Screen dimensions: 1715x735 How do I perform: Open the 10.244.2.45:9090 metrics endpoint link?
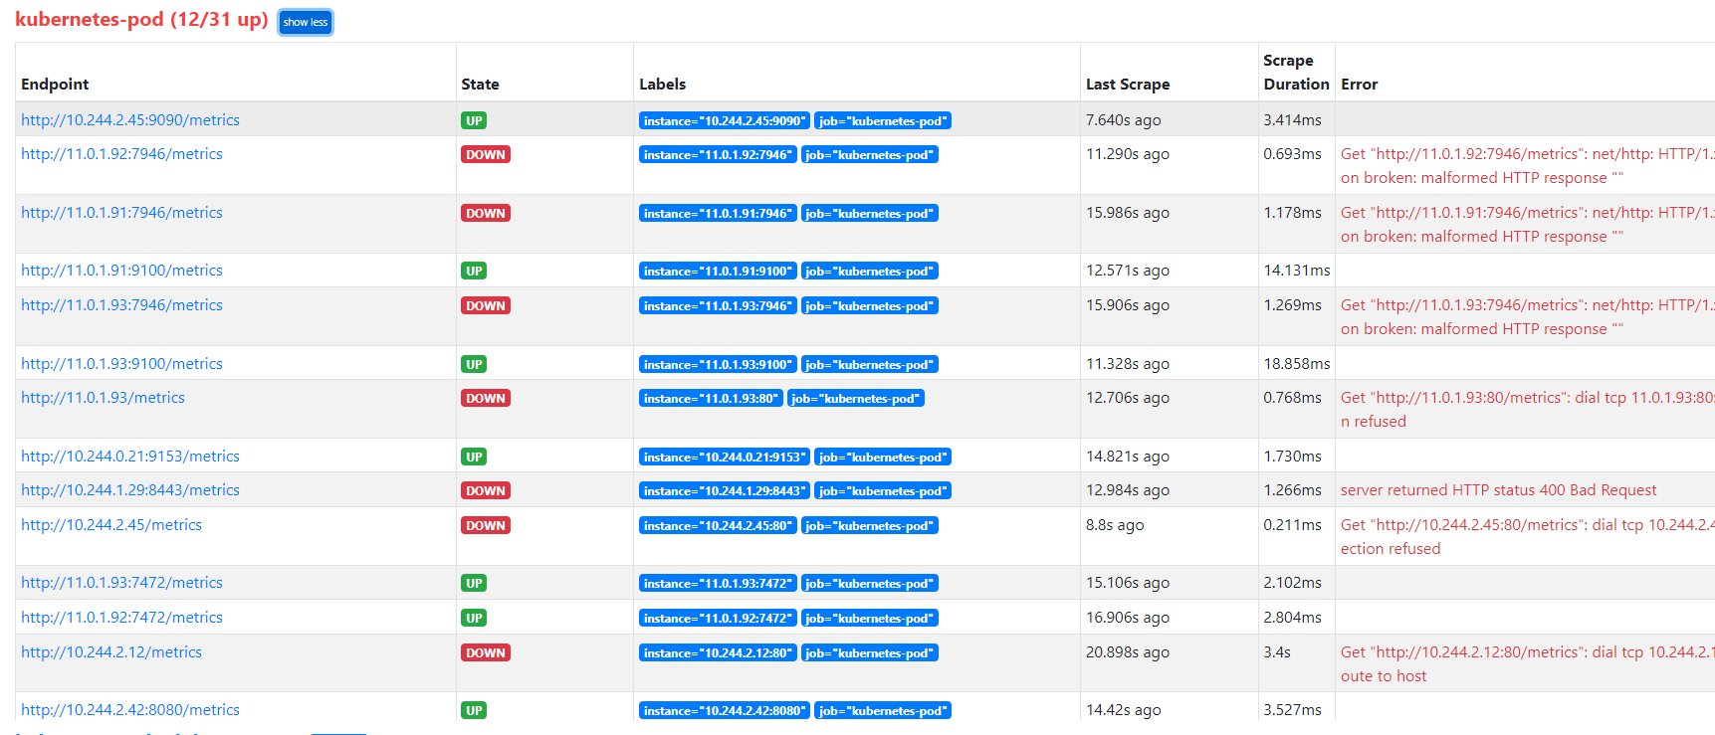[x=130, y=120]
